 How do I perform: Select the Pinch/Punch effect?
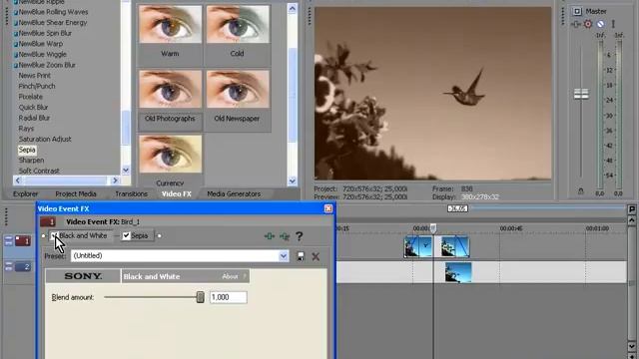(37, 87)
